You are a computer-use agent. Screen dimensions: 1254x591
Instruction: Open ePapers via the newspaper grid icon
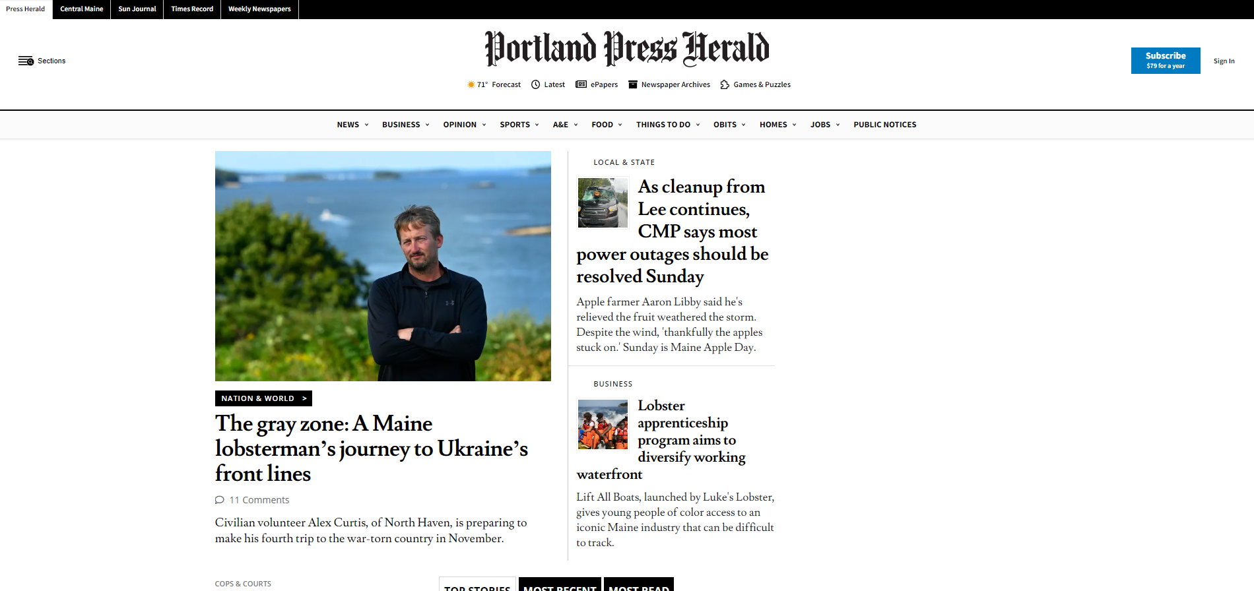pos(581,84)
